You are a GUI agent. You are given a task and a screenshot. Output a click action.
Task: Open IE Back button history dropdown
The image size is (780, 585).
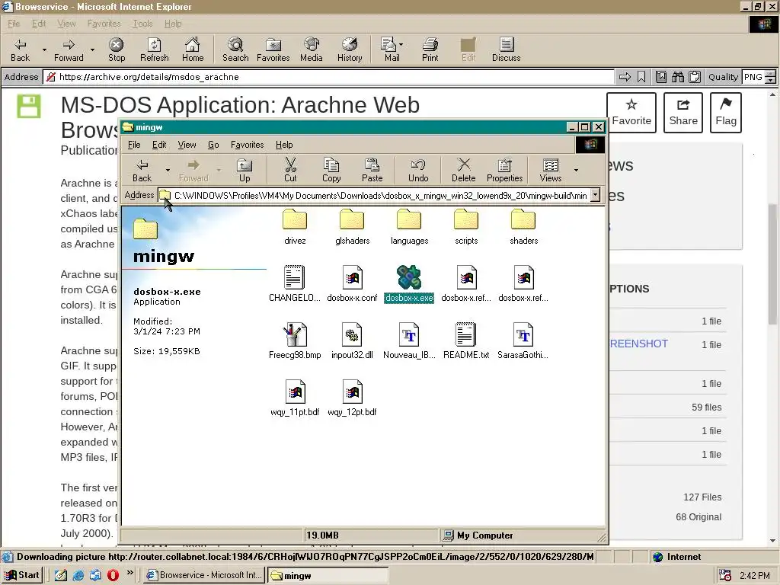pyautogui.click(x=44, y=50)
